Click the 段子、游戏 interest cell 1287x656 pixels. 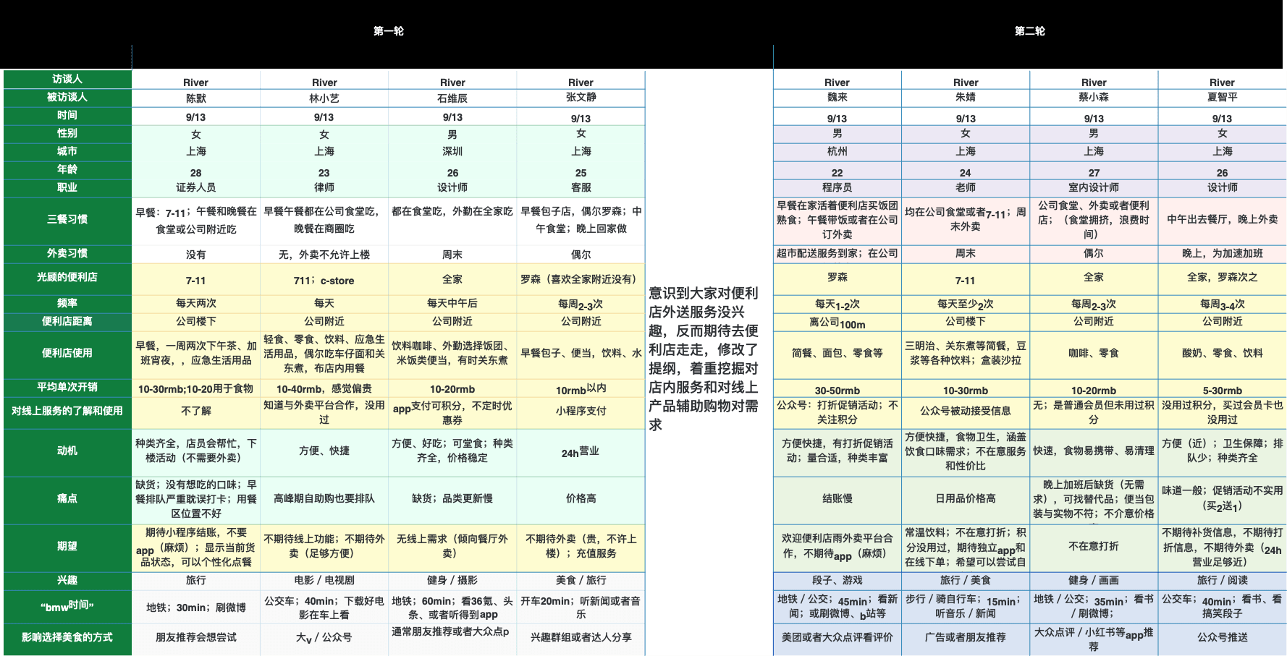(x=837, y=580)
